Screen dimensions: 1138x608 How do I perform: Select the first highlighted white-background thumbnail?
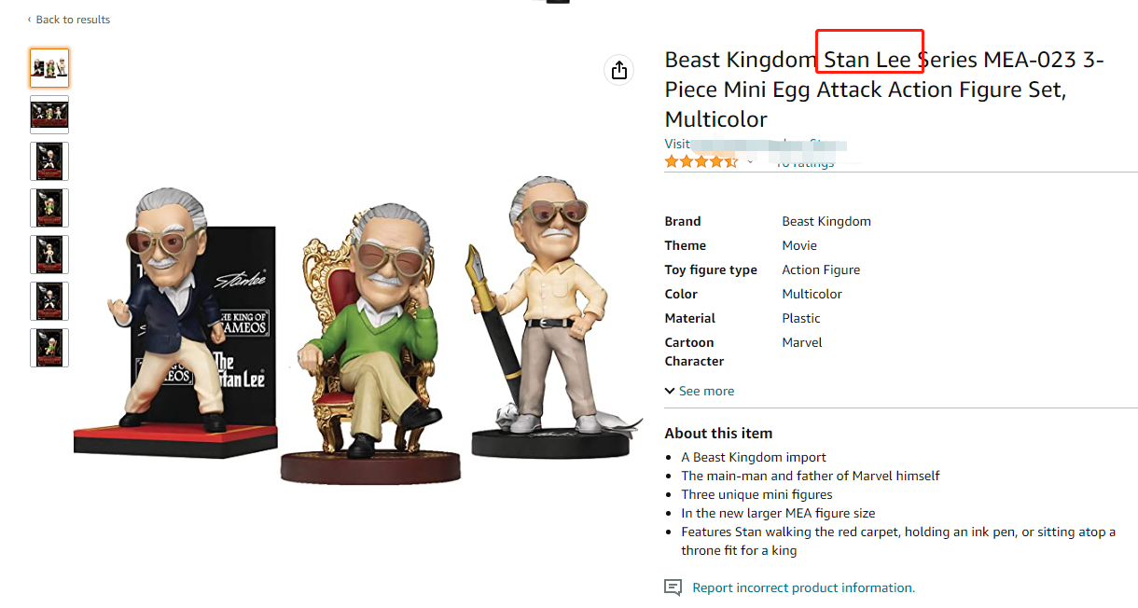(49, 68)
